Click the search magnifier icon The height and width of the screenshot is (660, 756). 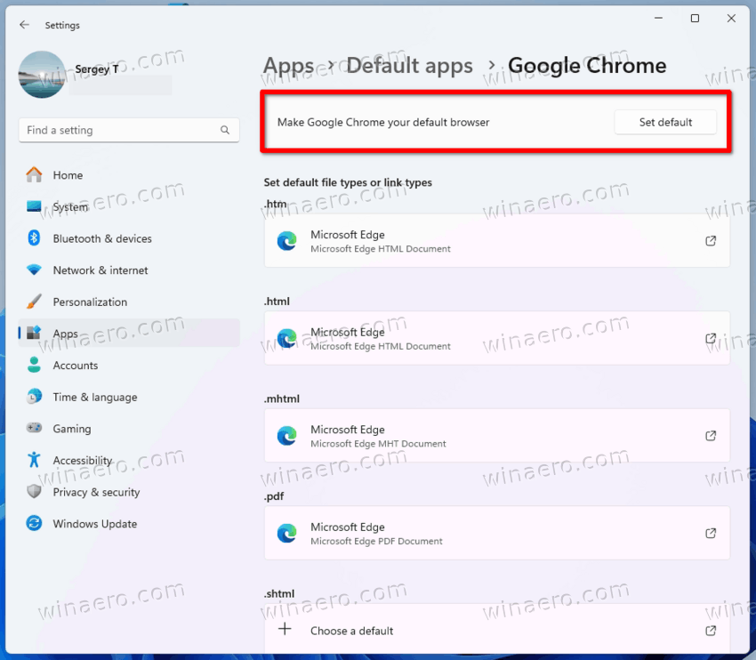225,130
